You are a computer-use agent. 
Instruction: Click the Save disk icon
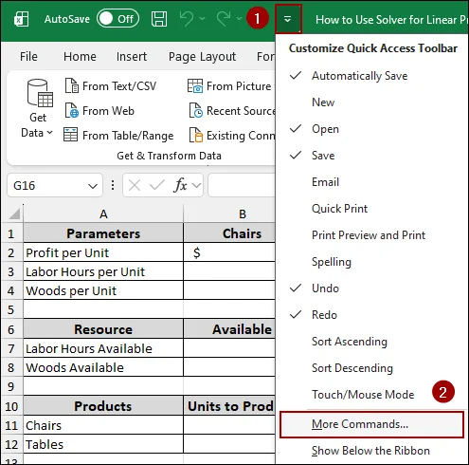[x=159, y=19]
